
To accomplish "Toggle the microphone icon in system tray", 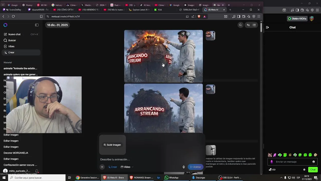I will [x=285, y=178].
